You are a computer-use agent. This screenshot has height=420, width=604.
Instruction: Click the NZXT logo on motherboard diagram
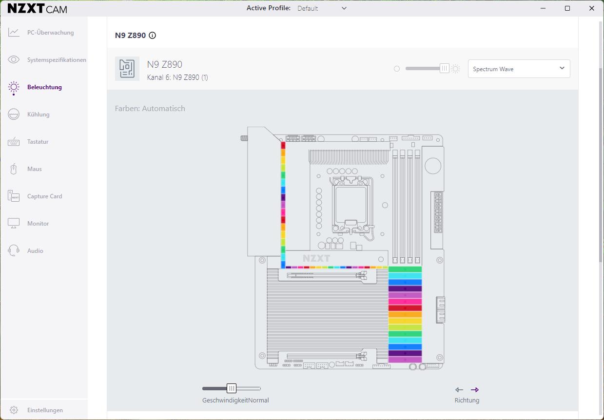pos(316,258)
